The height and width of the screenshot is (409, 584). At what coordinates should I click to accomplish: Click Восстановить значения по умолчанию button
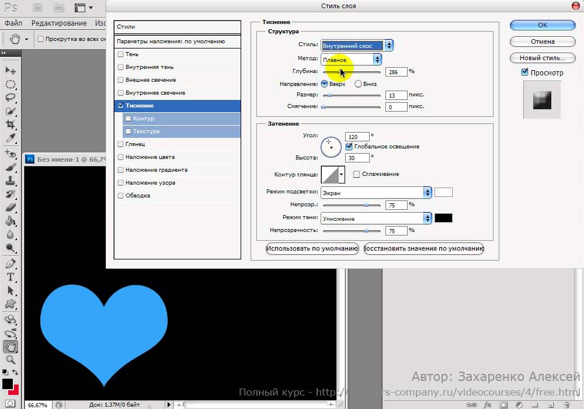coord(423,248)
